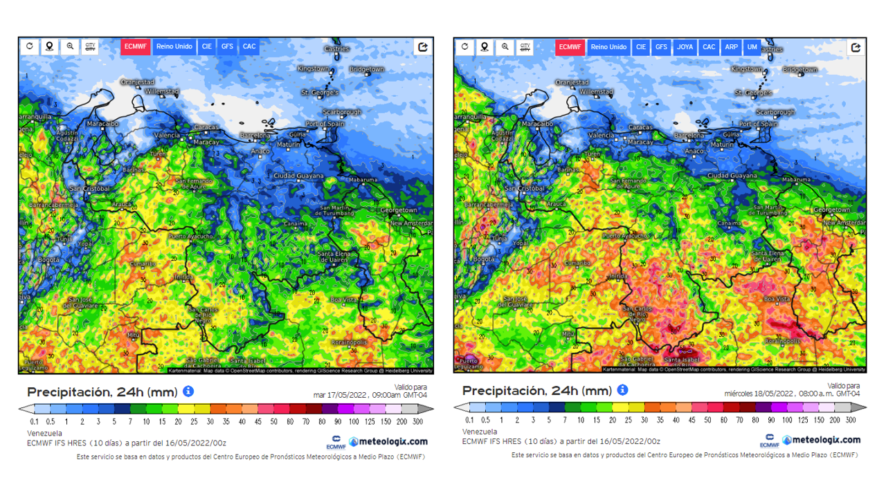Select the UM model on right map
Screen dimensions: 886x498
[x=752, y=47]
